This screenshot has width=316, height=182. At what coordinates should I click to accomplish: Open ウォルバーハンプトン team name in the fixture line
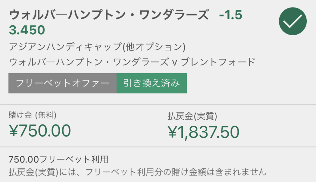89,62
